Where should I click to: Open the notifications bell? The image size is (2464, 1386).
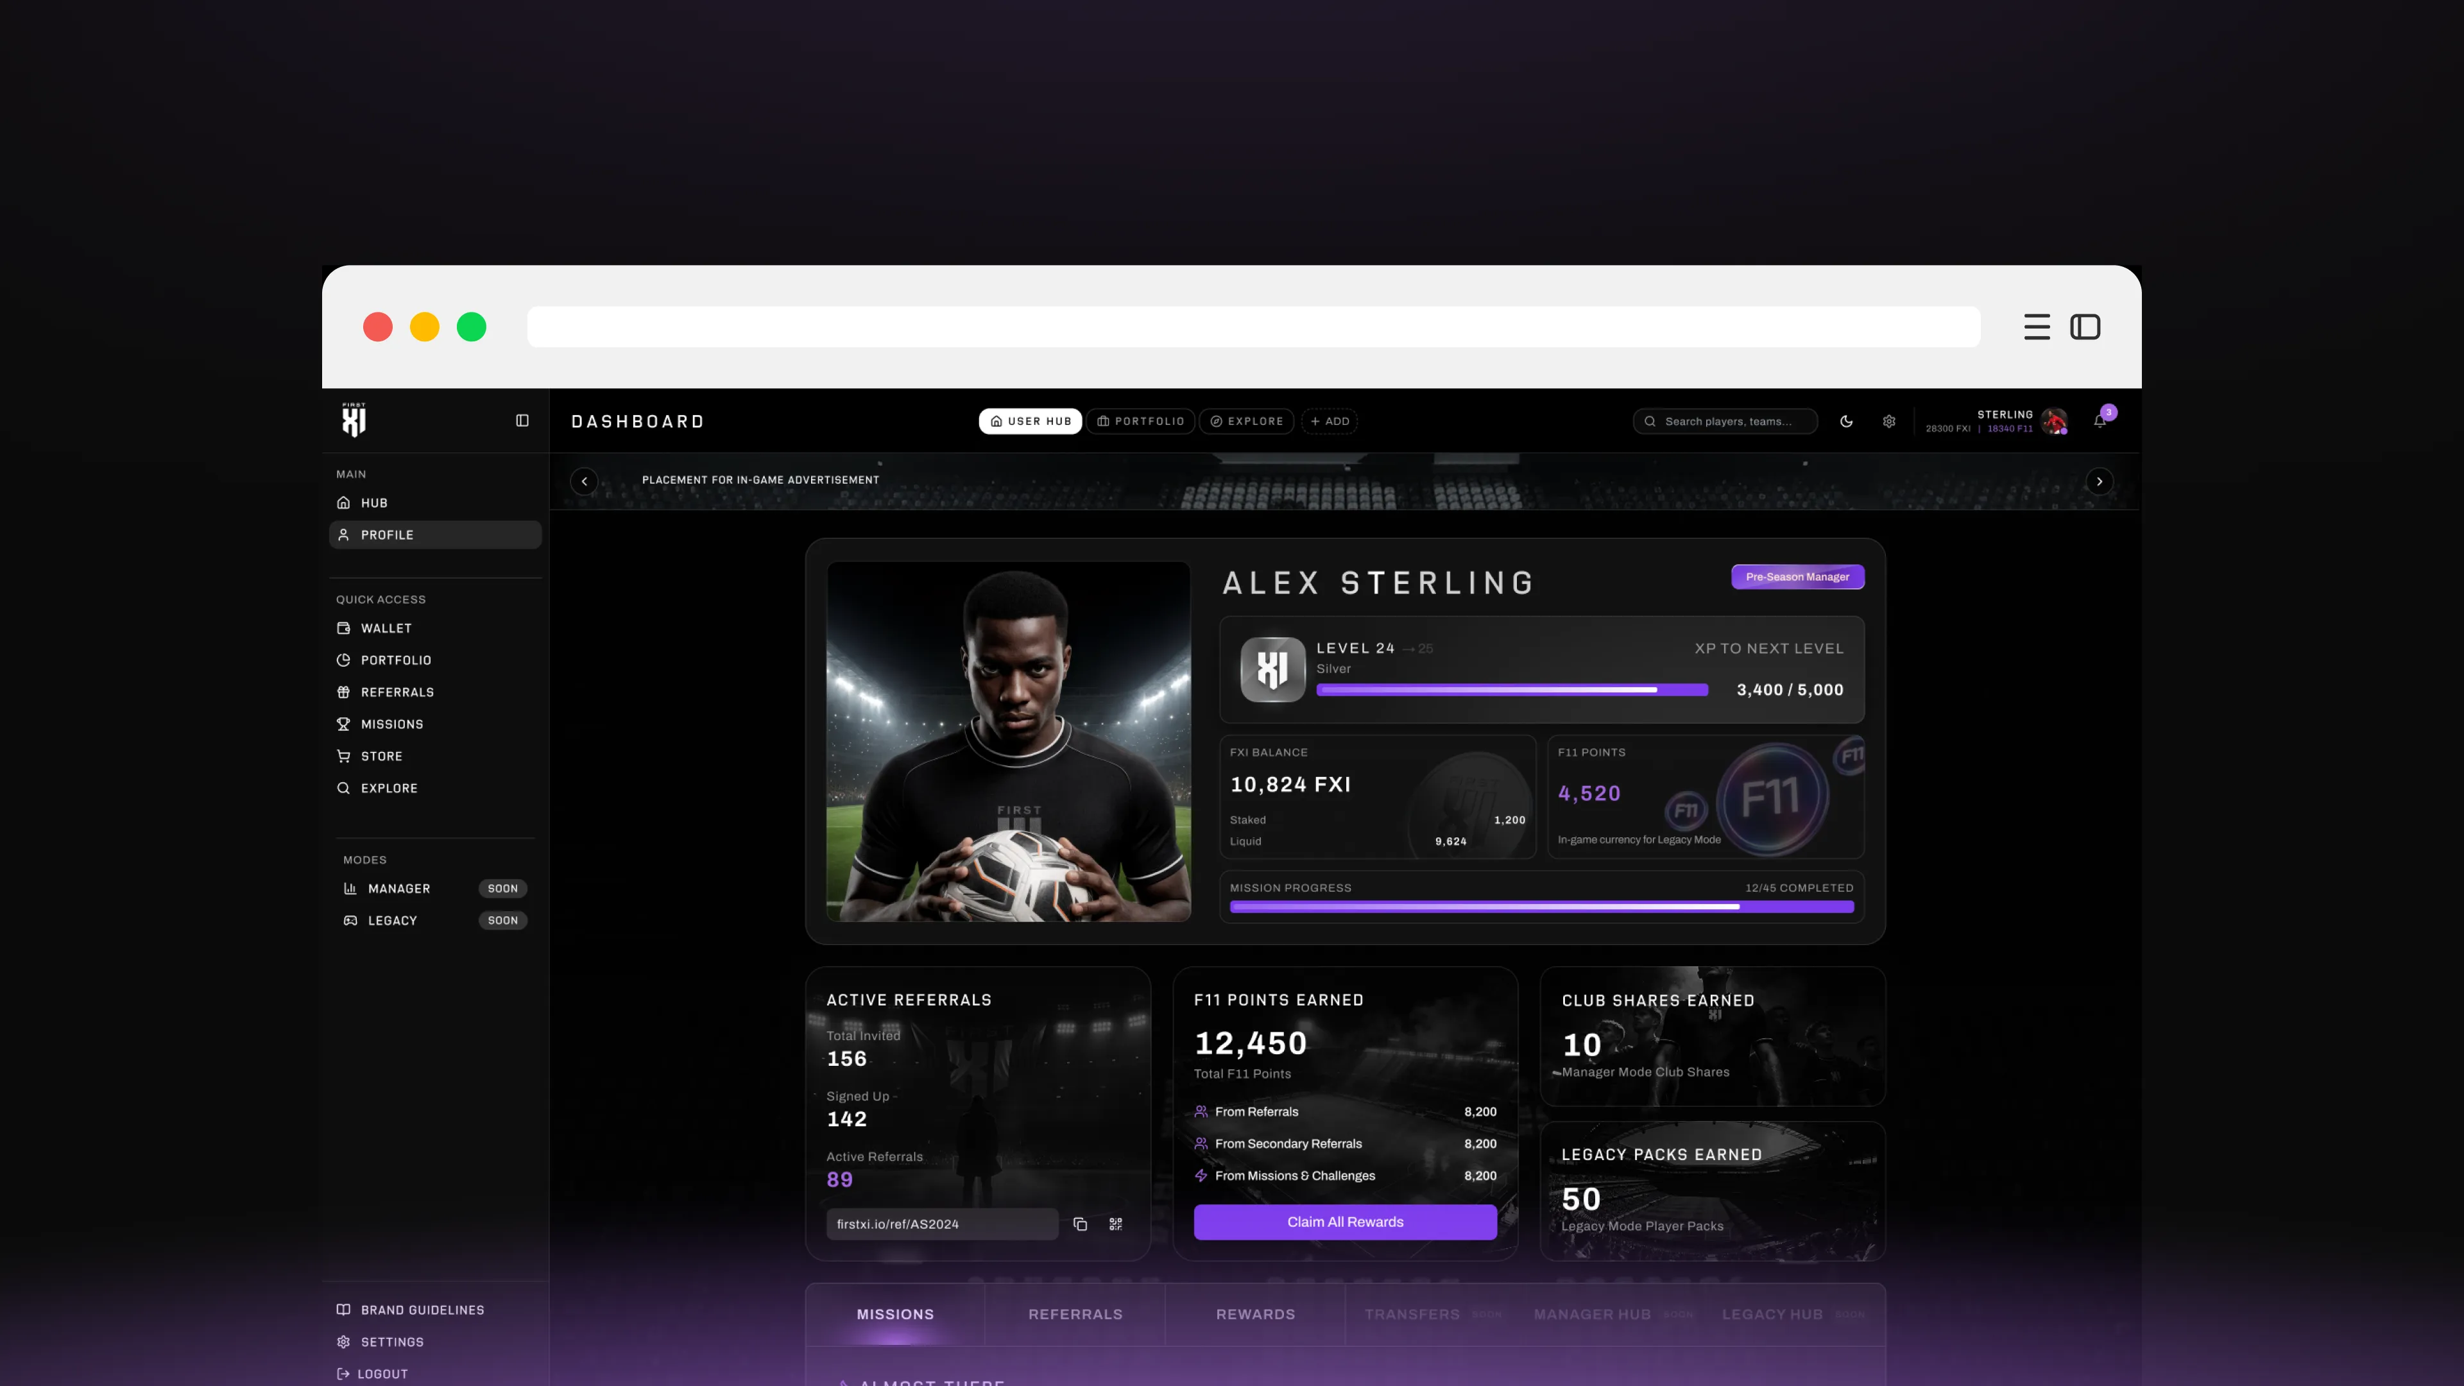click(2100, 421)
